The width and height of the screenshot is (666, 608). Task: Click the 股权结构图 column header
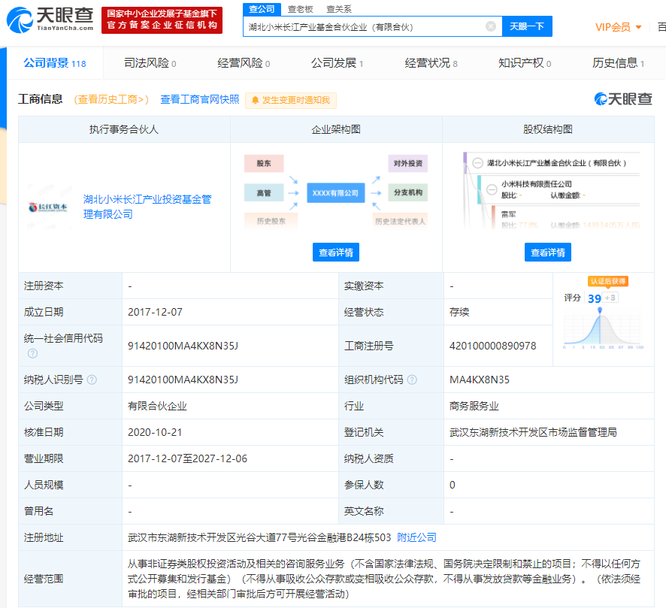tap(548, 129)
